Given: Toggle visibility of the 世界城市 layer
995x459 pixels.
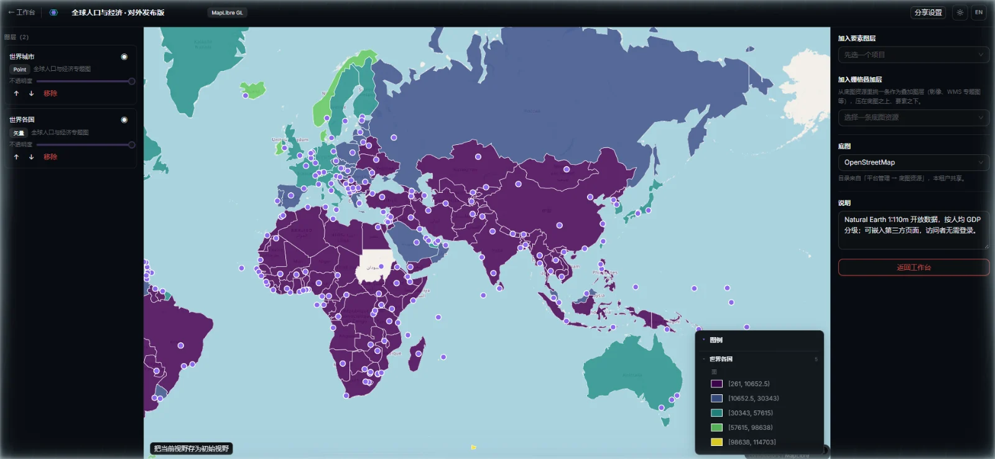Looking at the screenshot, I should click(x=124, y=57).
